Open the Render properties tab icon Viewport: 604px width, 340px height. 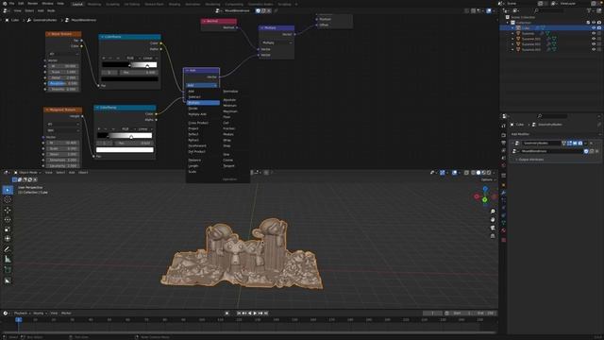pyautogui.click(x=503, y=135)
